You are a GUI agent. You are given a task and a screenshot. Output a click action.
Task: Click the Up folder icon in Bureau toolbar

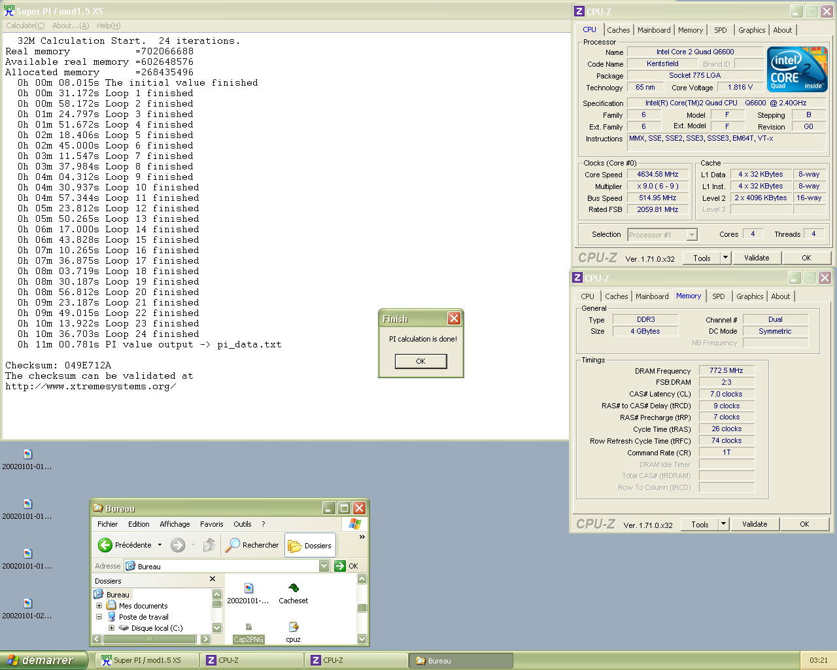pos(209,545)
